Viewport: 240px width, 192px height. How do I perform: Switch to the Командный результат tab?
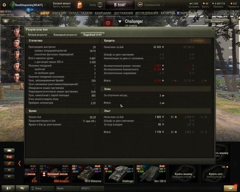coord(65,35)
